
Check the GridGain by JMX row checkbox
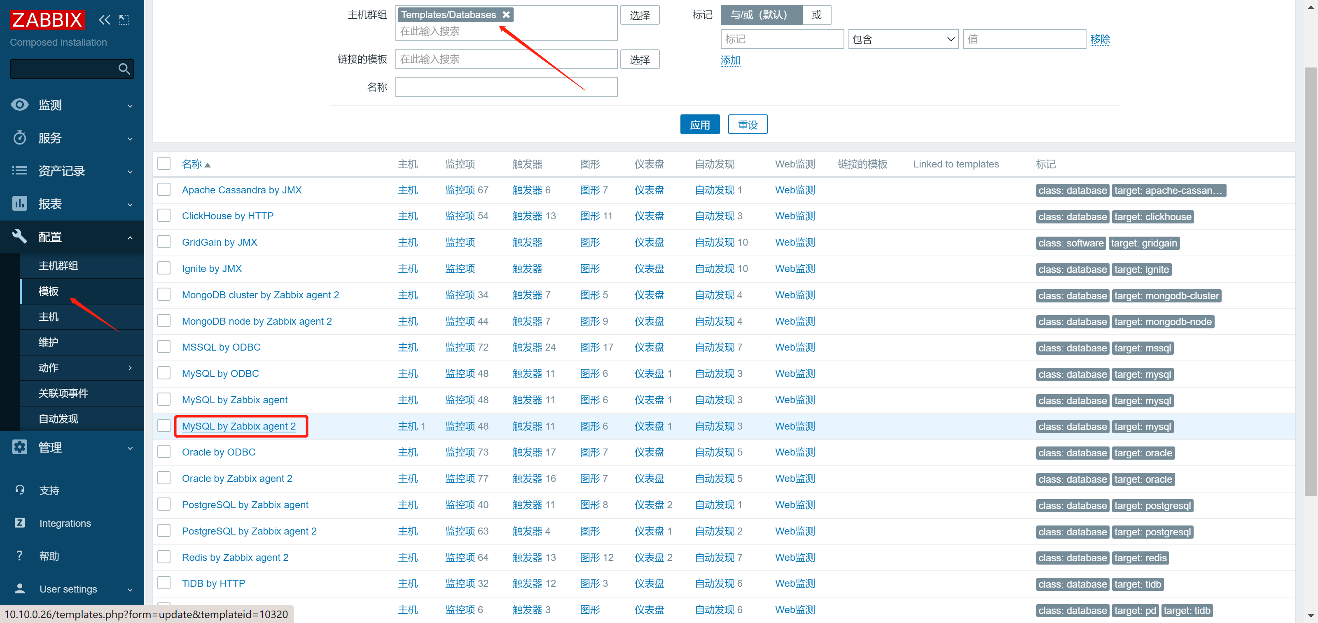(164, 242)
